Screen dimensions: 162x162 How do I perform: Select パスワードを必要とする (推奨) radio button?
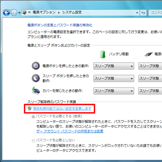click(x=33, y=117)
